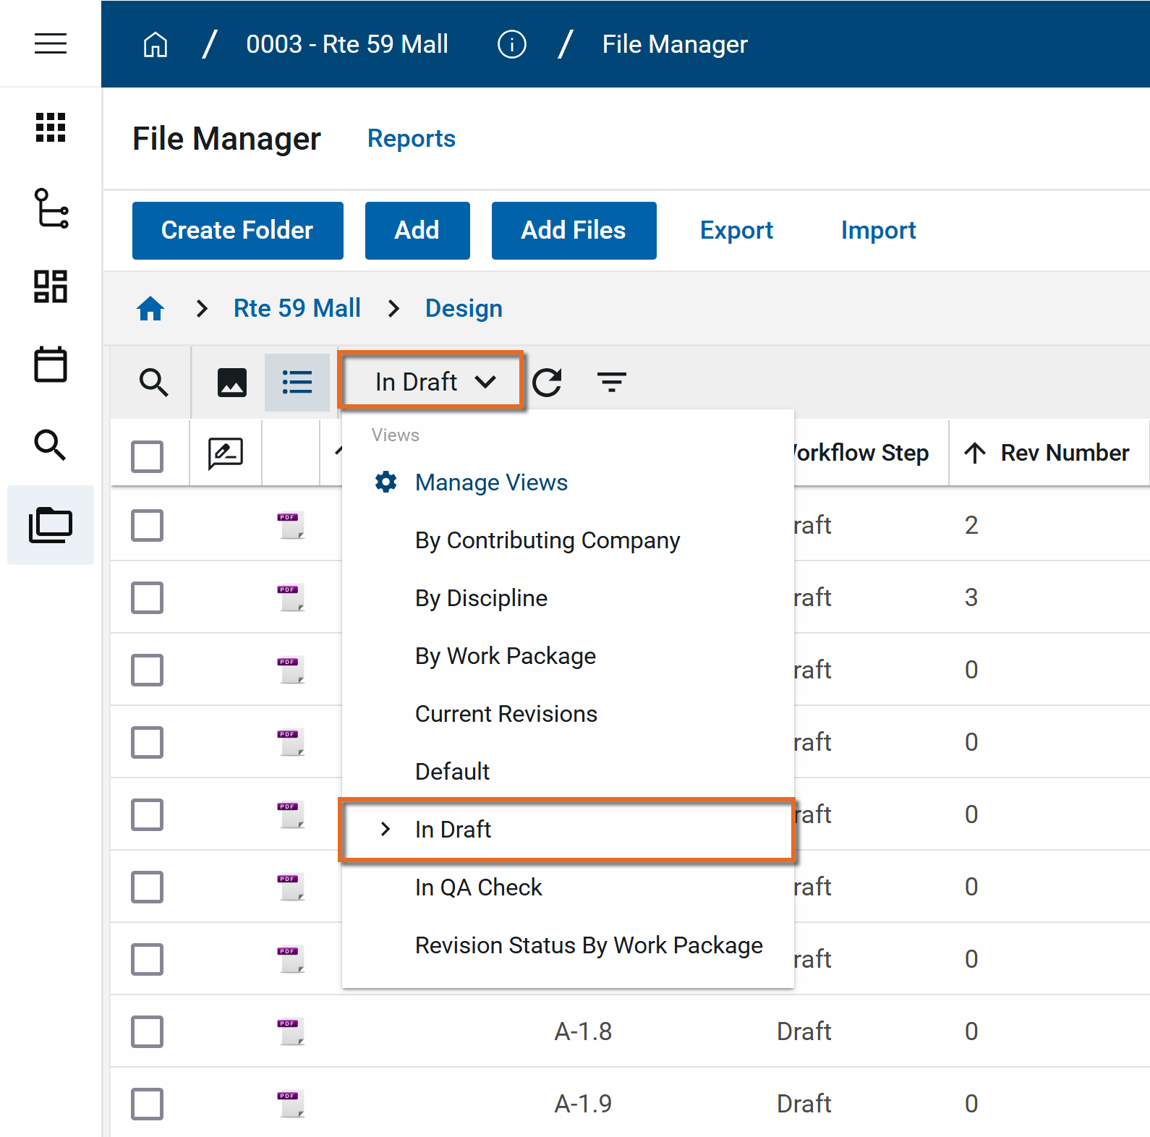Image resolution: width=1150 pixels, height=1137 pixels.
Task: Click the project info icon in header
Action: [511, 44]
